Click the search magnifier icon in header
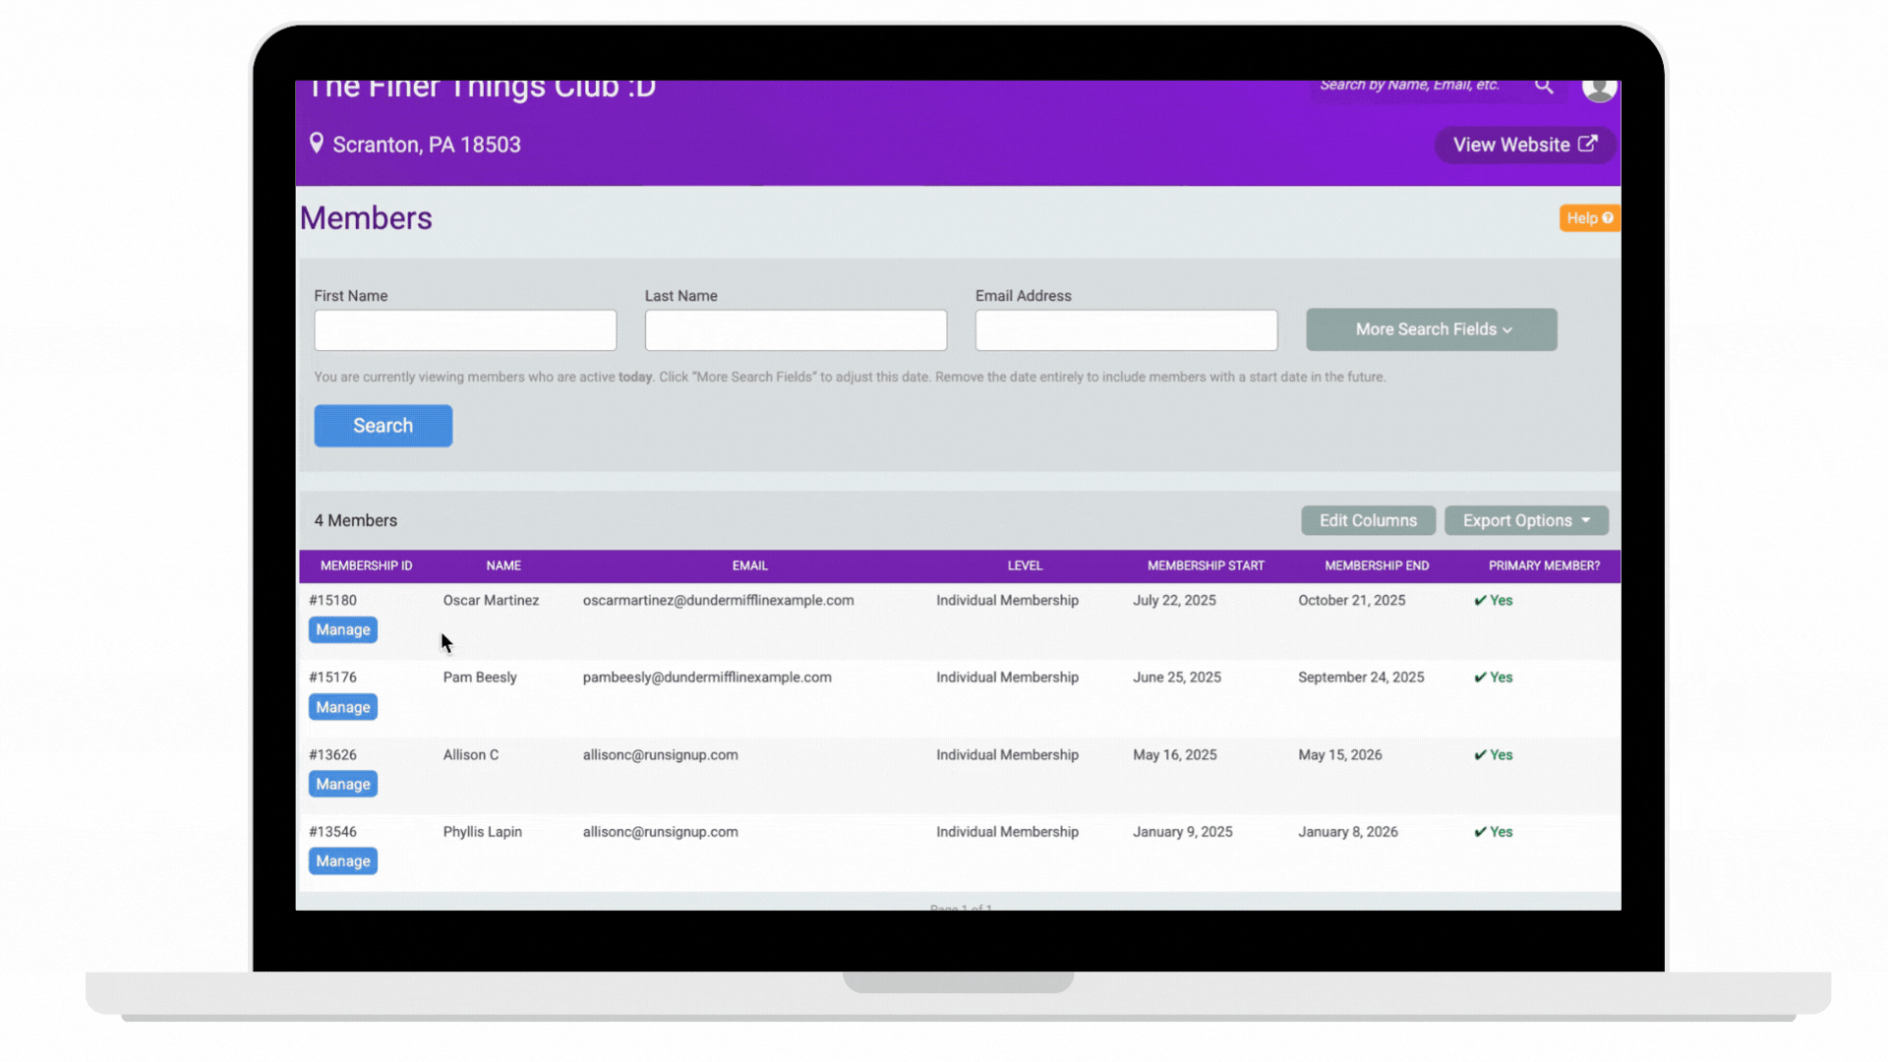The width and height of the screenshot is (1888, 1062). pyautogui.click(x=1544, y=87)
